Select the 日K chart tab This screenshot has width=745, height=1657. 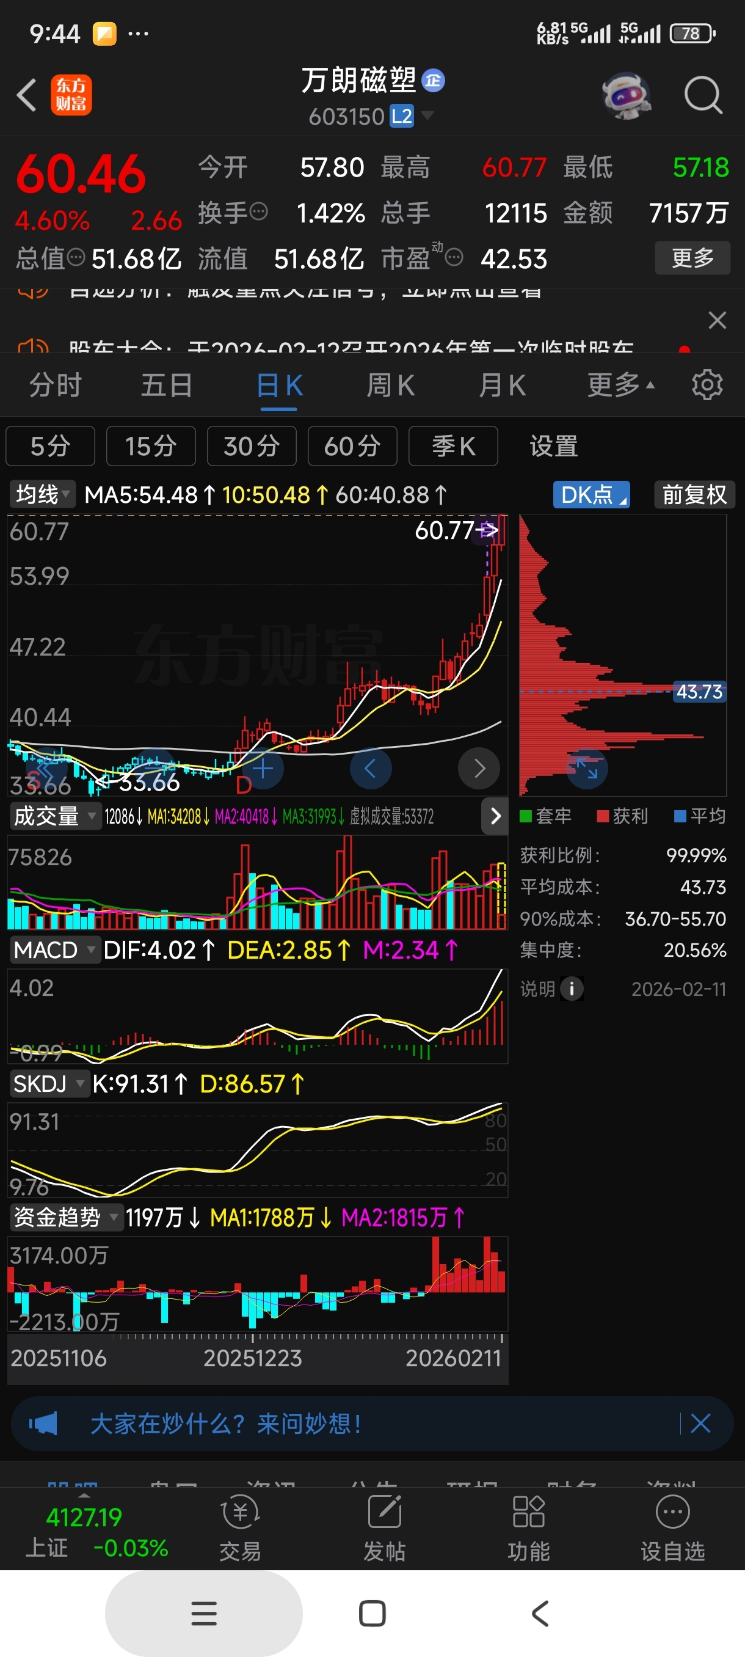[279, 386]
